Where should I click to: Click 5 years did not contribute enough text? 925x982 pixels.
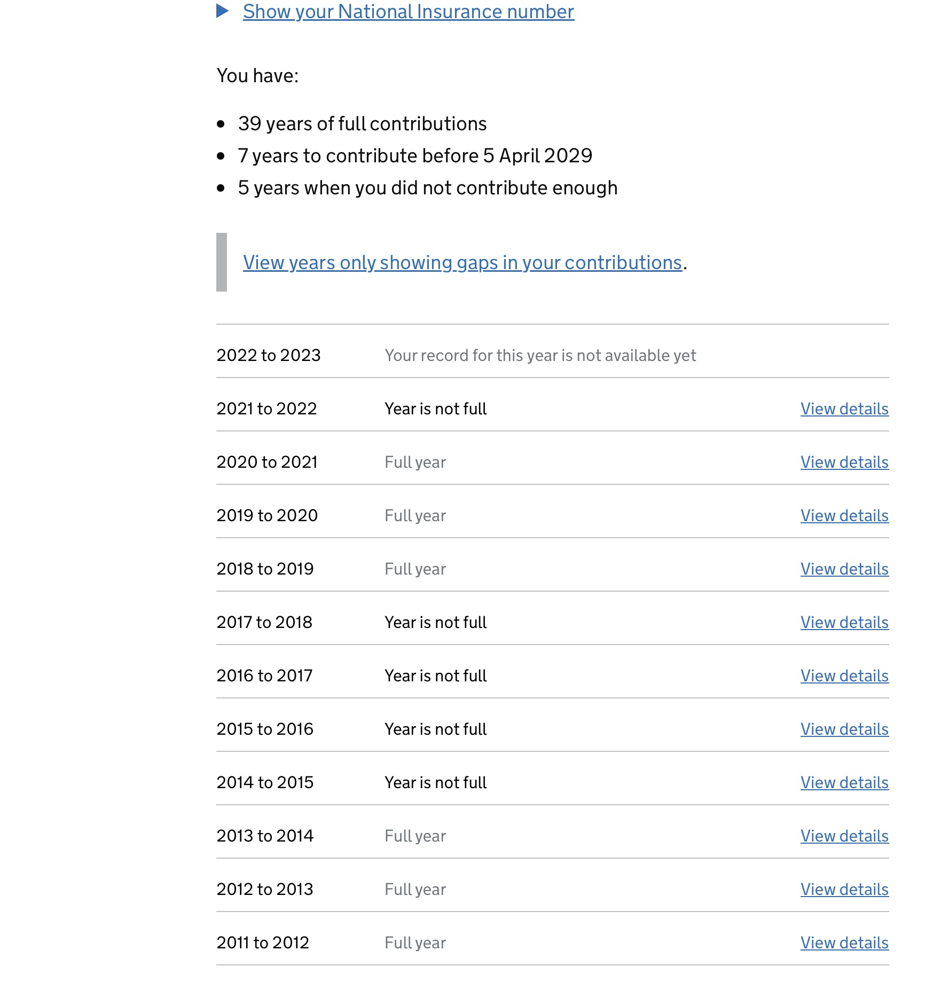[427, 188]
